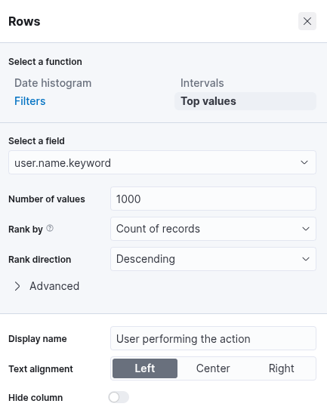This screenshot has width=327, height=416.
Task: Click the Display name text field
Action: [213, 338]
